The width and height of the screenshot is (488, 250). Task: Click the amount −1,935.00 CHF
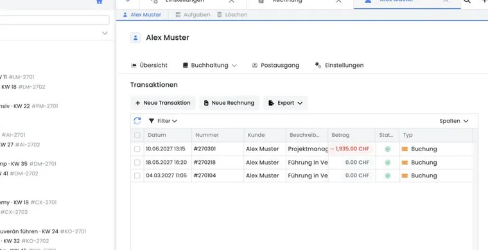[x=350, y=149]
